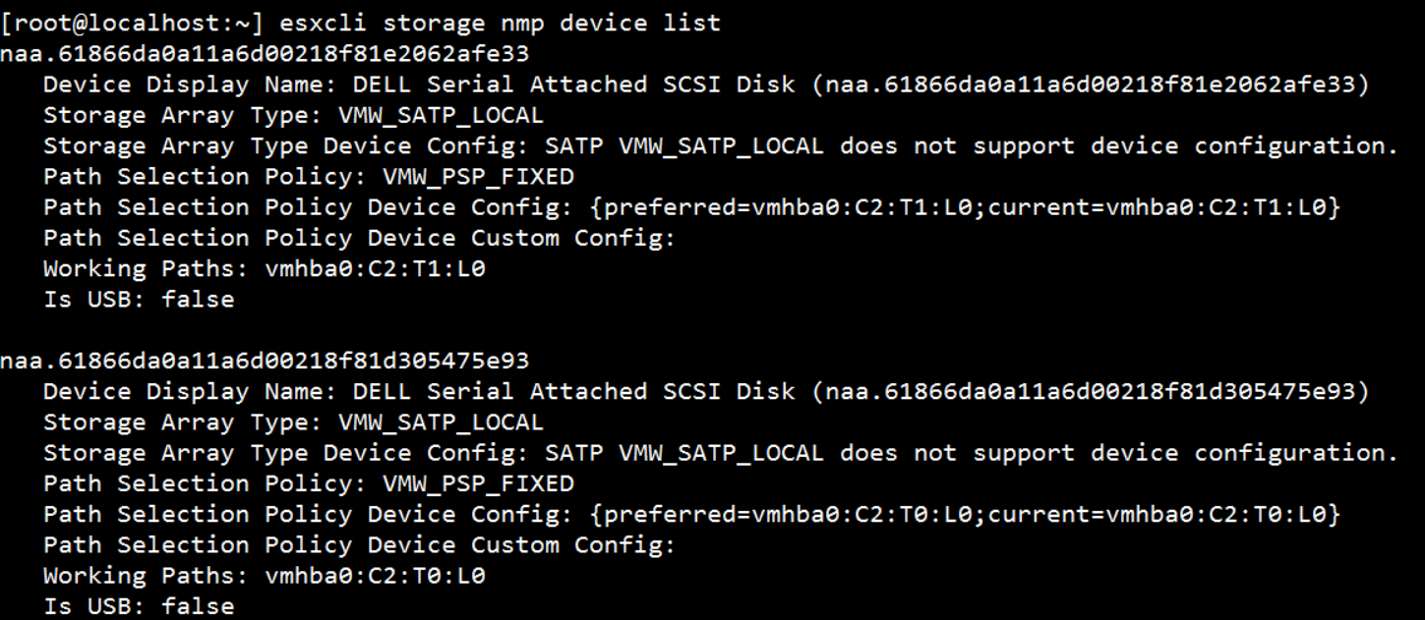
Task: Click second device ID naa.61866da0a11a6d00218f81d305475e93 header line
Action: pyautogui.click(x=265, y=361)
